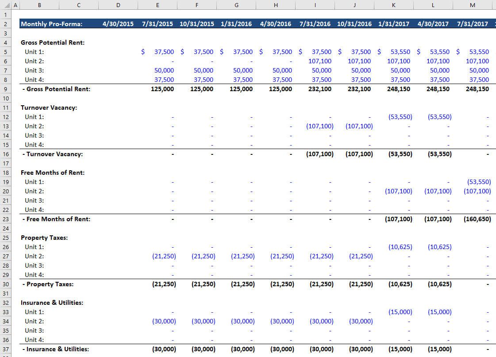
Task: Select column B header
Action: (39, 5)
